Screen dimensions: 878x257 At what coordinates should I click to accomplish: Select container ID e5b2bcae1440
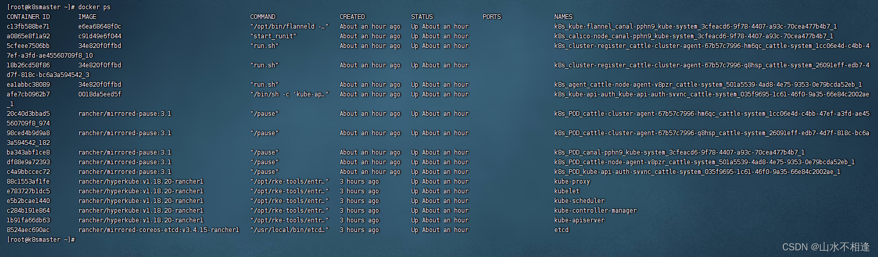click(28, 201)
